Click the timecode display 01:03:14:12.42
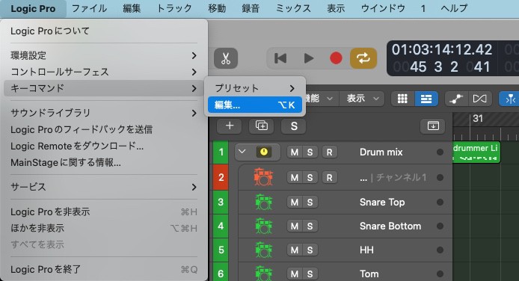Screen dimensions: 519x281 [x=442, y=49]
